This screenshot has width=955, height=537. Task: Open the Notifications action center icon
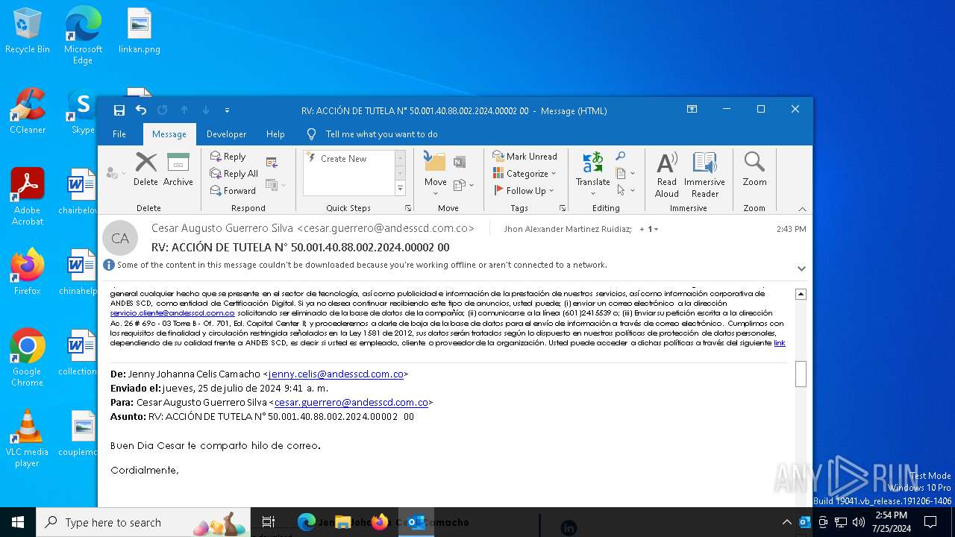[x=930, y=522]
